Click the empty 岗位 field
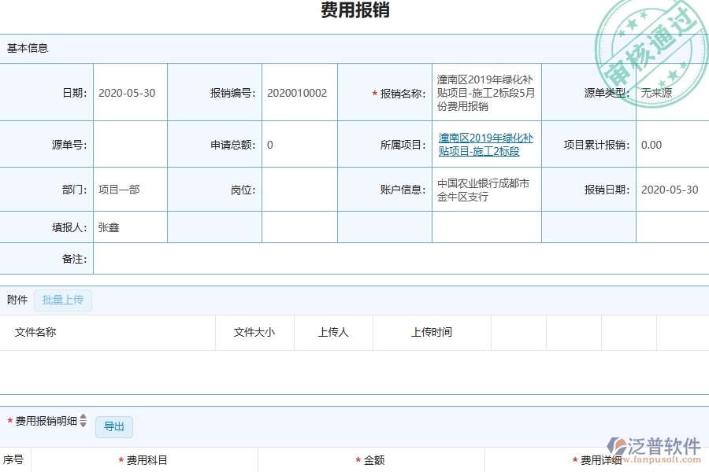This screenshot has width=709, height=472. (299, 190)
